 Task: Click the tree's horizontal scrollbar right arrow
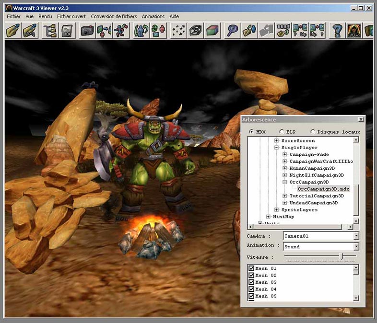pos(350,227)
